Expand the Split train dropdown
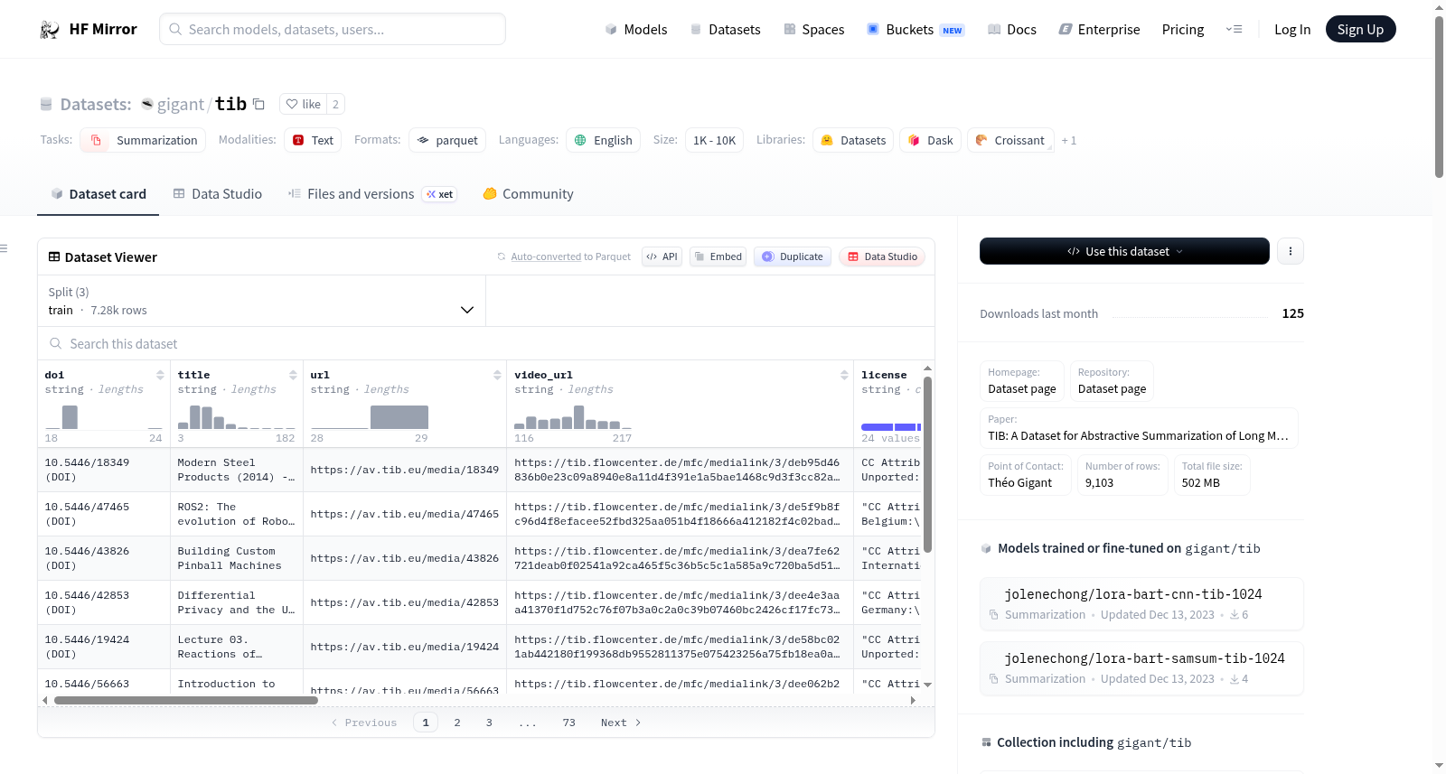This screenshot has width=1446, height=774. point(261,301)
